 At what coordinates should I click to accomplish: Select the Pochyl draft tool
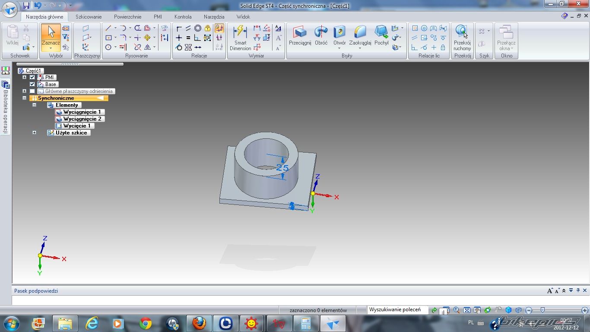point(381,35)
